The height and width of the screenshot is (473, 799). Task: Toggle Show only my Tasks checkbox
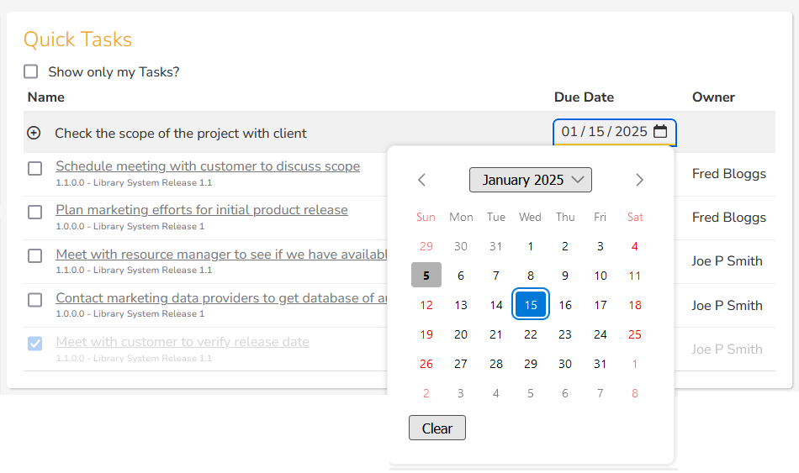30,71
